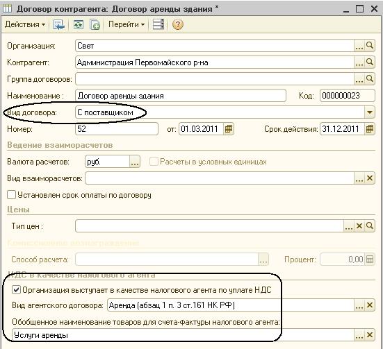
Task: Open calculator for Процент field
Action: click(370, 259)
